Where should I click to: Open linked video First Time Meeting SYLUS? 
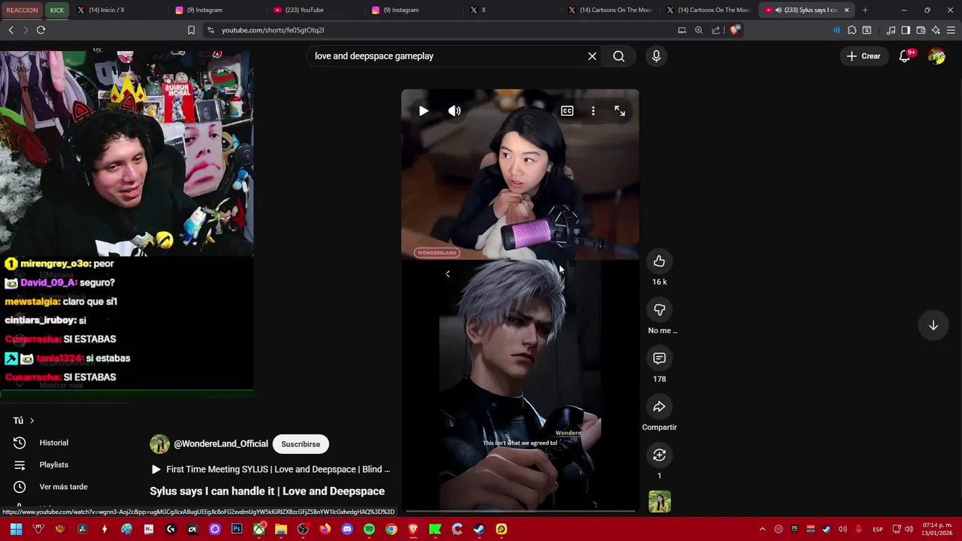tap(271, 470)
